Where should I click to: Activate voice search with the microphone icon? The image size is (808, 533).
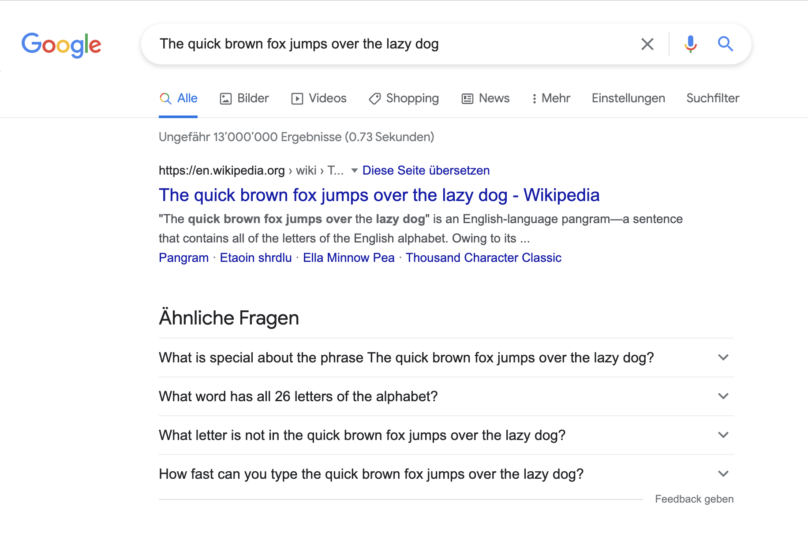[690, 44]
